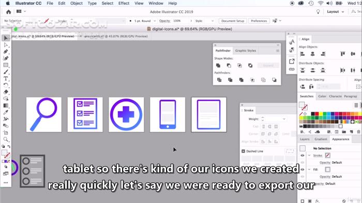Click Horizontal Align Left icon

[302, 54]
